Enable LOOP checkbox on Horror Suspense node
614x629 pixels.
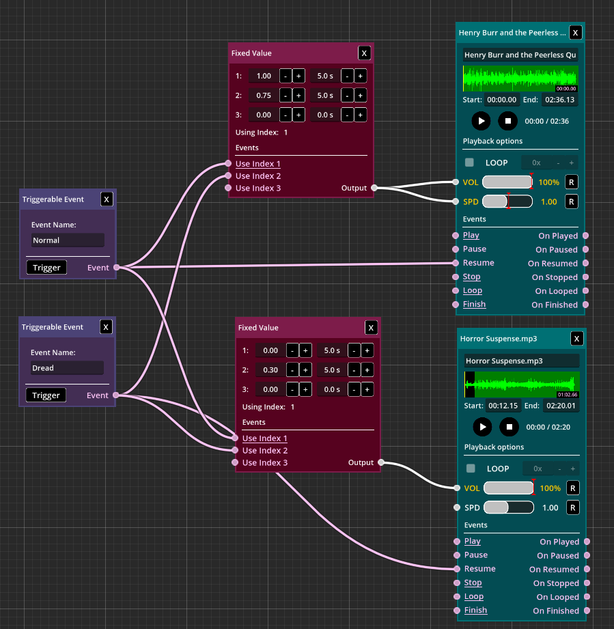point(471,469)
